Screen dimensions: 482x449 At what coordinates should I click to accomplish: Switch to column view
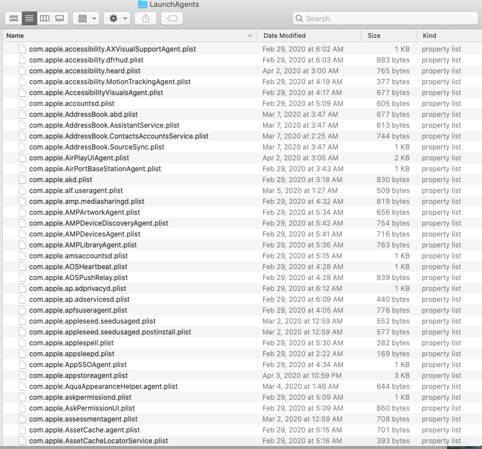(45, 18)
